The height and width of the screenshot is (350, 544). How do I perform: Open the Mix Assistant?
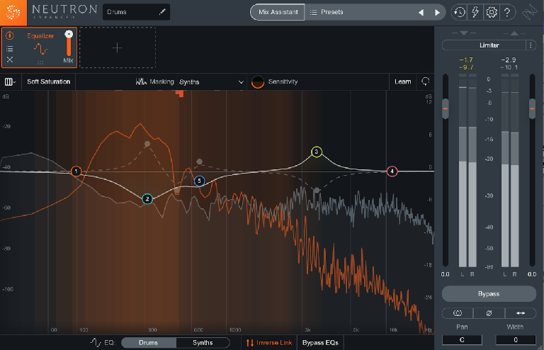(x=278, y=12)
